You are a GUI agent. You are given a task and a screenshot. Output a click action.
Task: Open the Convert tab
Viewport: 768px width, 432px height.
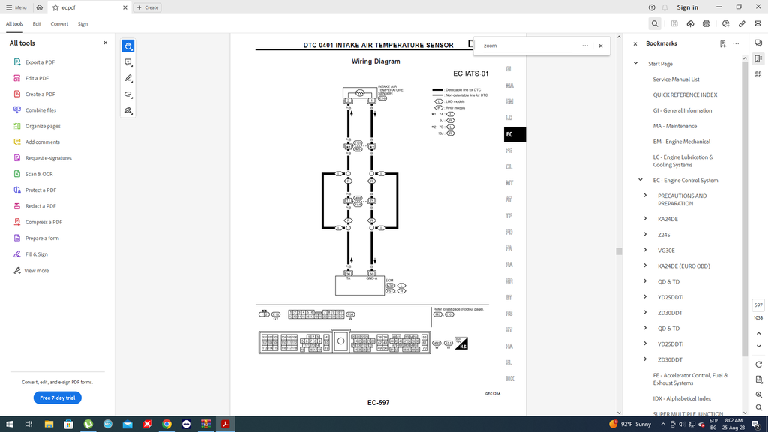[x=59, y=23]
